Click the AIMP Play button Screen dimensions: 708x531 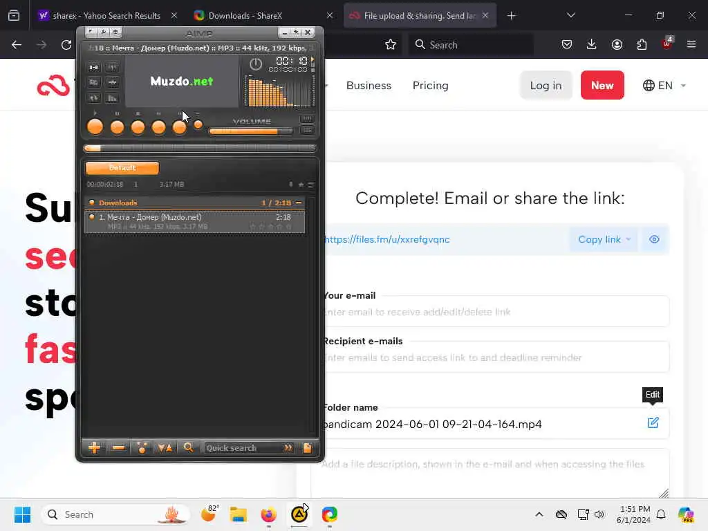pos(95,127)
